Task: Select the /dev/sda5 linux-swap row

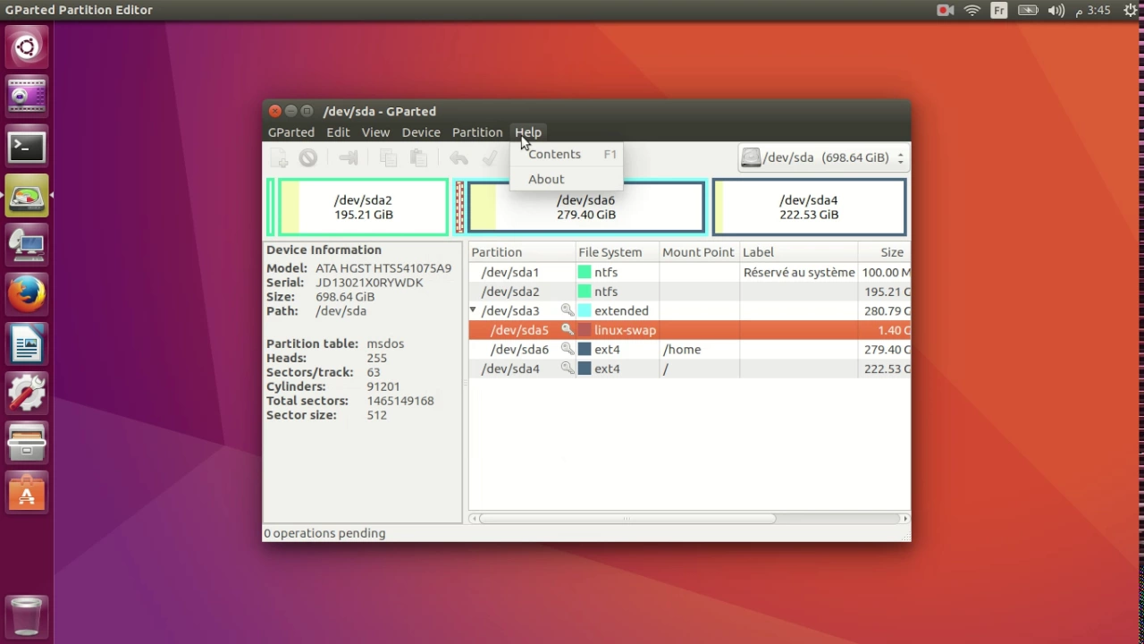Action: pos(689,330)
